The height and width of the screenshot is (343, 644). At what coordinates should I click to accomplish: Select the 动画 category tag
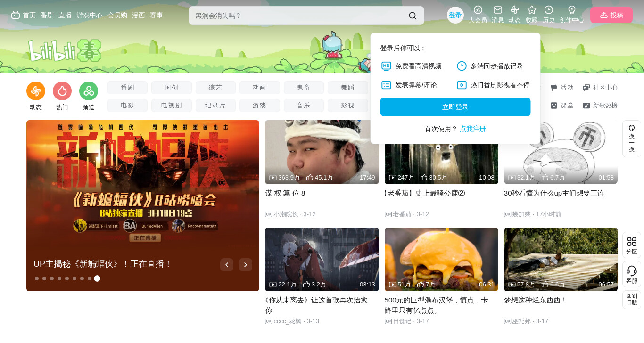pos(260,88)
